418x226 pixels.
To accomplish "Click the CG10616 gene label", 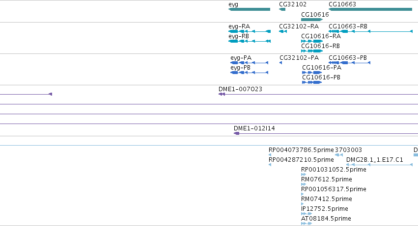I will [315, 15].
